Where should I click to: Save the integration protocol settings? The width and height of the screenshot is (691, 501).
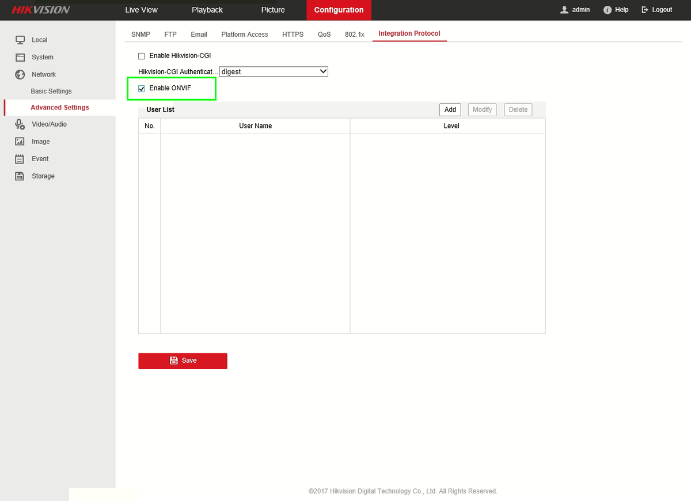pos(183,361)
